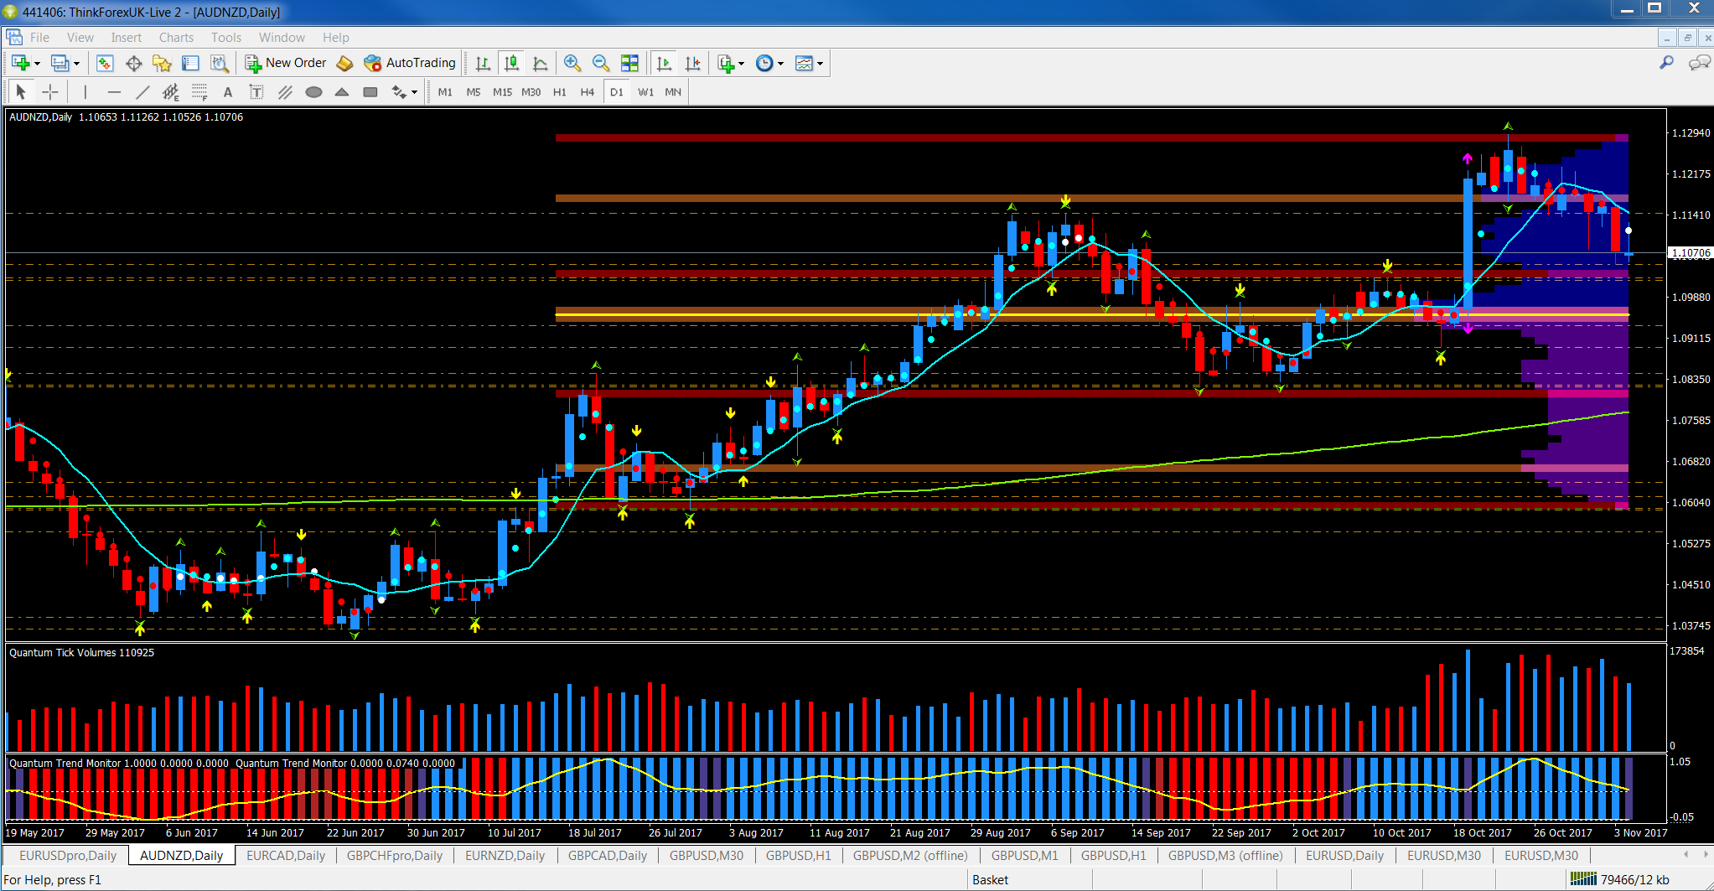This screenshot has width=1714, height=891.
Task: Open the File menu
Action: click(39, 38)
